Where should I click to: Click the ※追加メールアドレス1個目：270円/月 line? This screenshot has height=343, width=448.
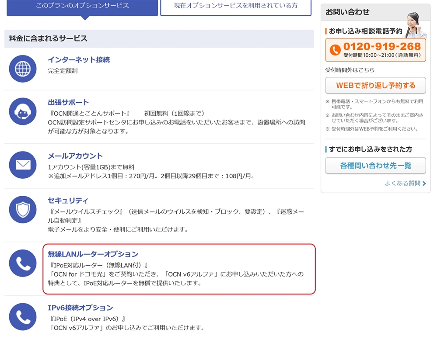[x=151, y=176]
